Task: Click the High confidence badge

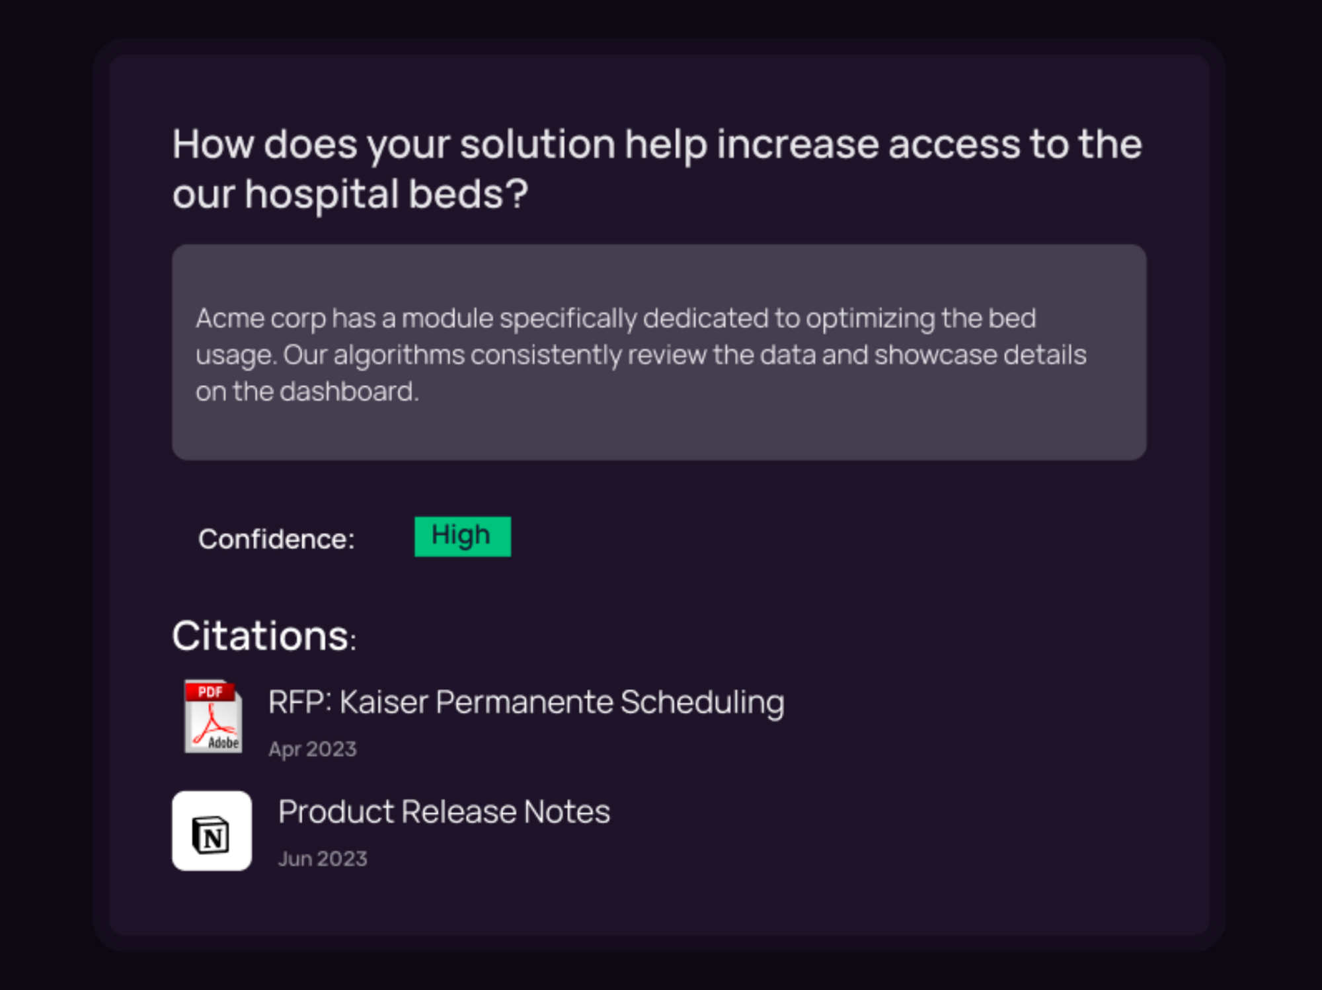Action: pos(462,536)
